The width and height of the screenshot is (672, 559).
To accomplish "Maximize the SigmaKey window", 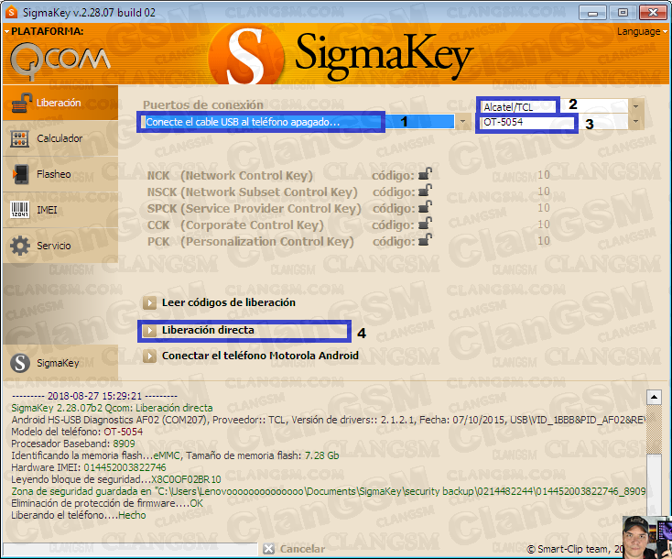I will coord(623,13).
